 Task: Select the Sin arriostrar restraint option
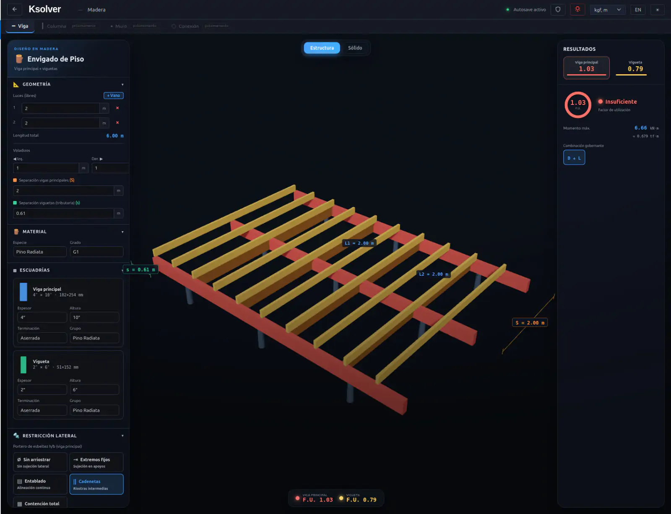40,462
